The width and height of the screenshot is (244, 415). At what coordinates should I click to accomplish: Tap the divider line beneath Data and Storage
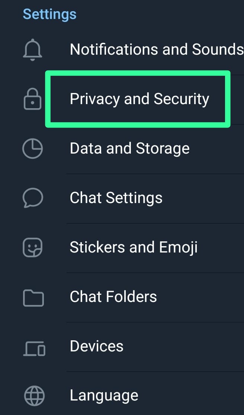155,174
